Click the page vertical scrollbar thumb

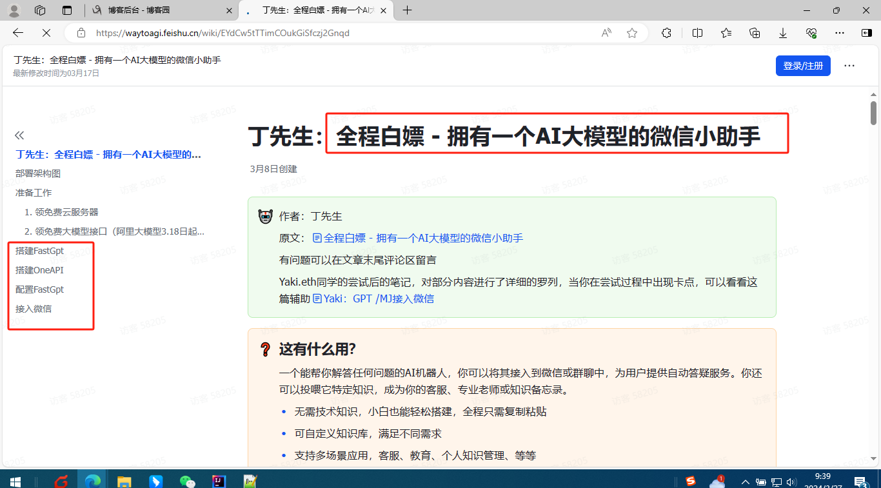click(x=873, y=113)
